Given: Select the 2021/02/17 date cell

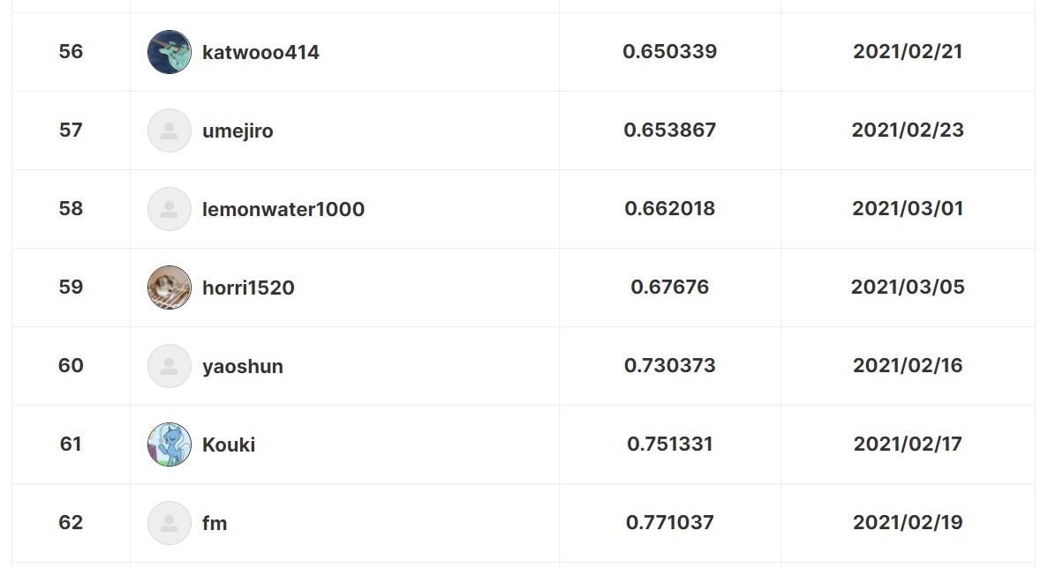Looking at the screenshot, I should click(908, 445).
